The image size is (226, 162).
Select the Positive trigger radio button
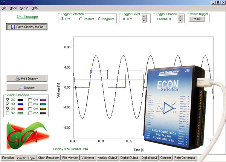click(x=81, y=19)
